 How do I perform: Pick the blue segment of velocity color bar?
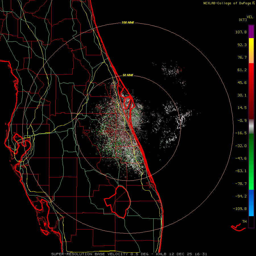point(251,203)
